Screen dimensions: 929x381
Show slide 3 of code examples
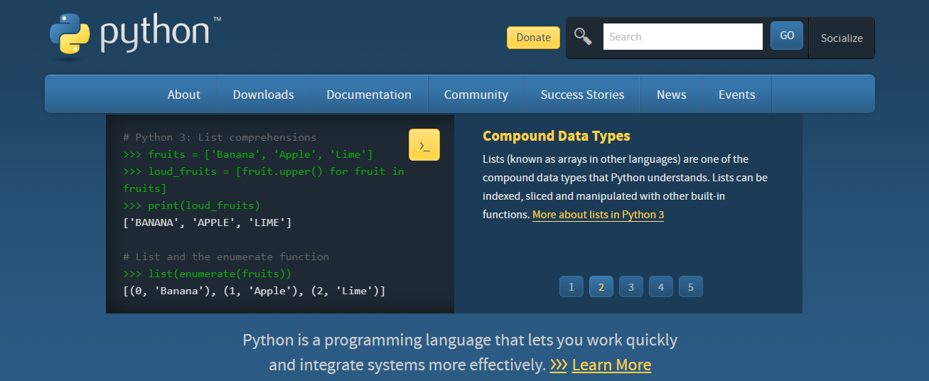(631, 287)
